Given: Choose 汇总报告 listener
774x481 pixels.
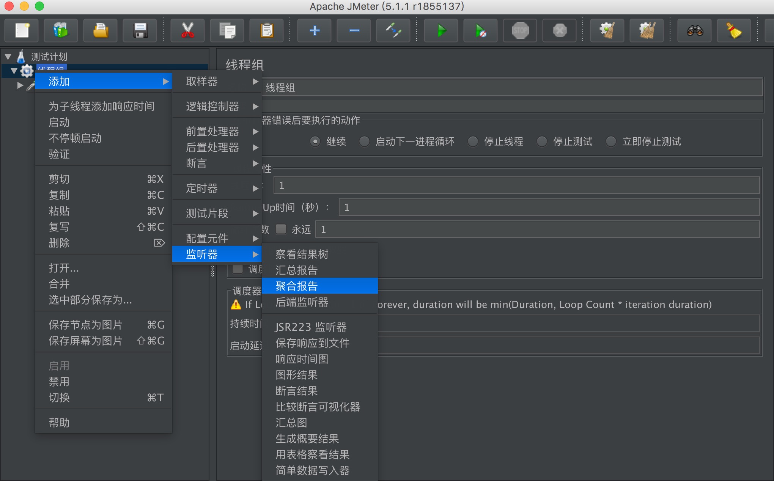Looking at the screenshot, I should (x=320, y=270).
